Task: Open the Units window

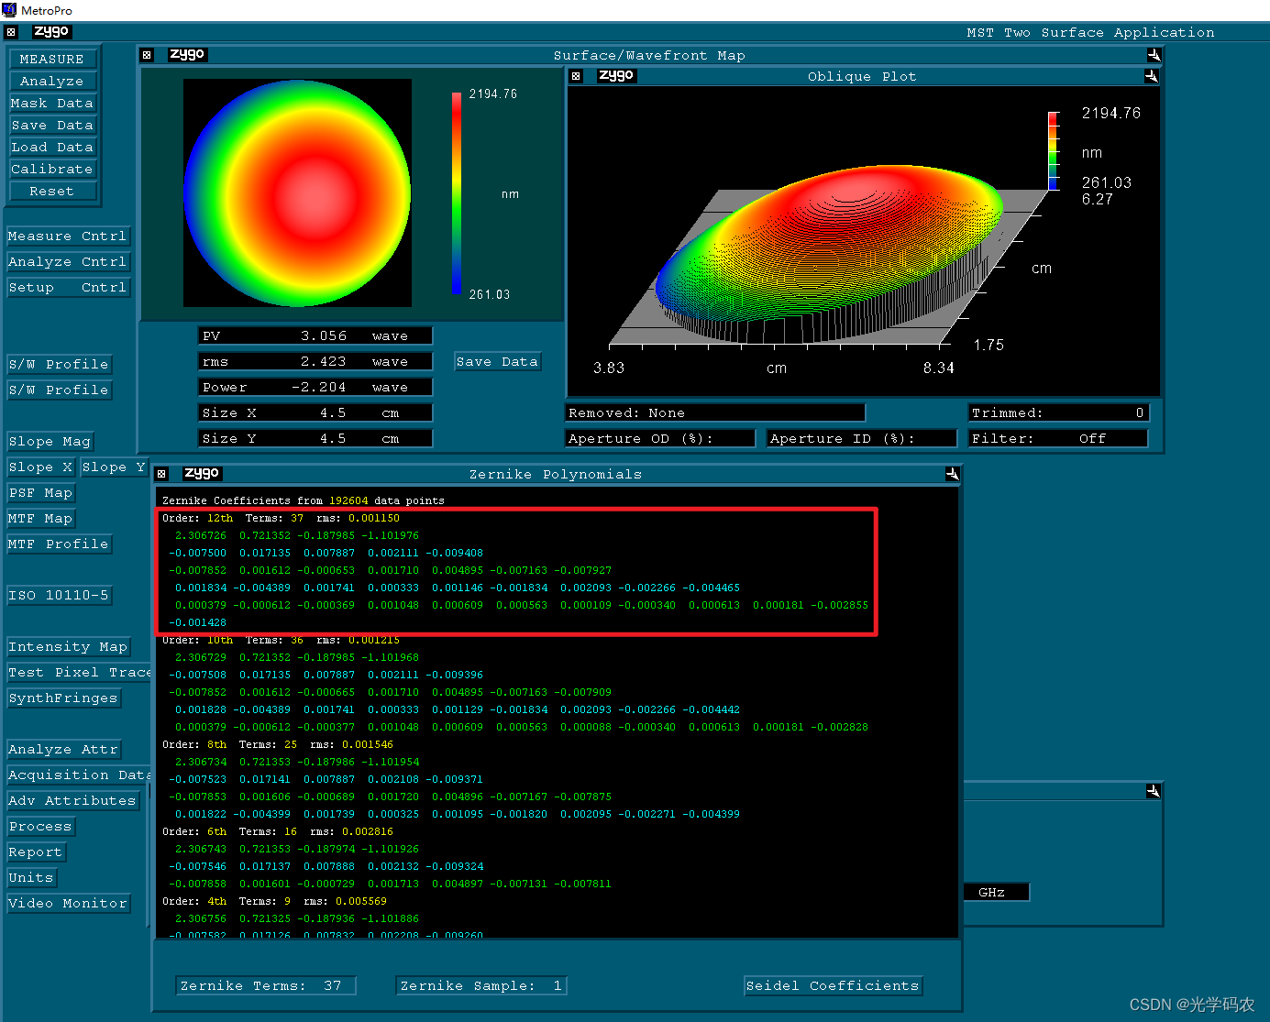Action: point(31,878)
